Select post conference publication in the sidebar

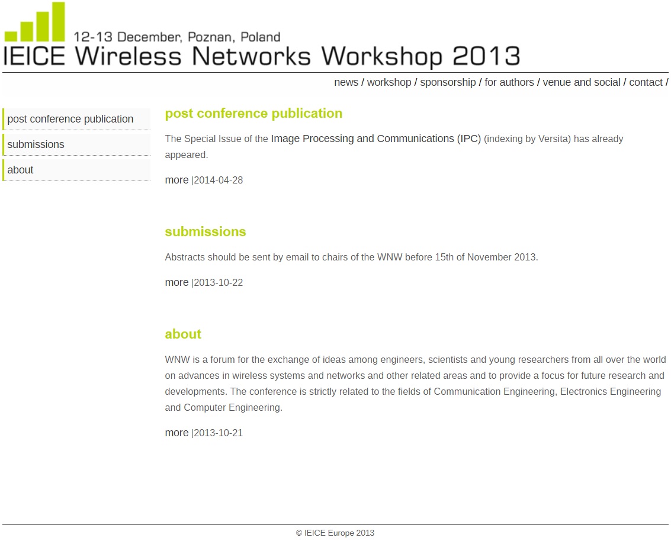(x=70, y=119)
